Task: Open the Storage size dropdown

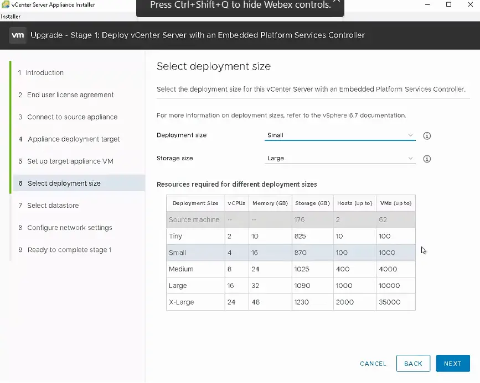Action: pos(340,158)
